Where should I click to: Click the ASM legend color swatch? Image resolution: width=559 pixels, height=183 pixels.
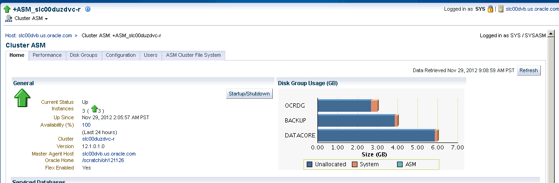click(x=400, y=164)
